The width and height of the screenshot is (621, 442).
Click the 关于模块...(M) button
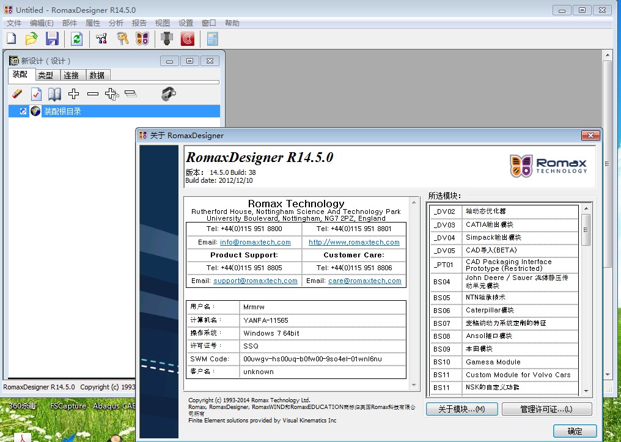click(x=462, y=409)
